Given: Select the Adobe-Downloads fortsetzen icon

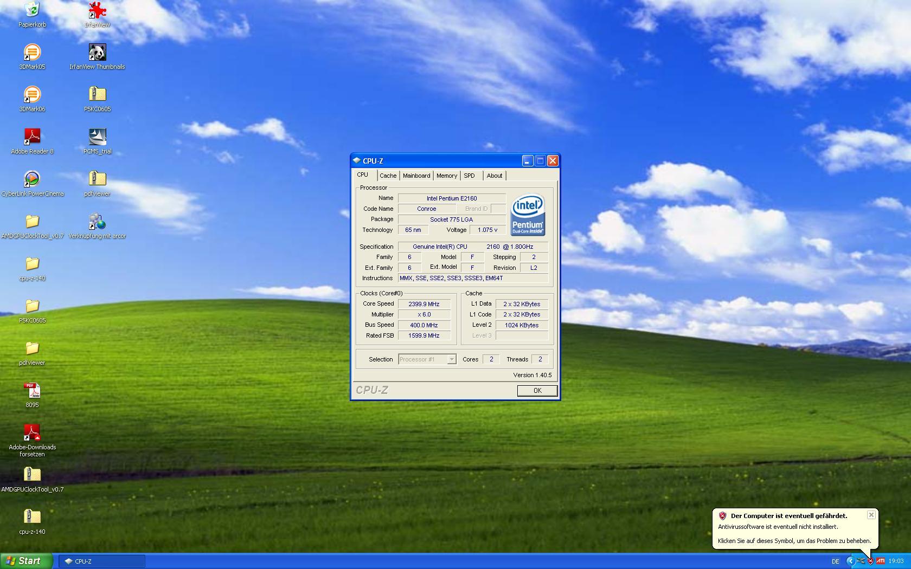Looking at the screenshot, I should tap(32, 440).
